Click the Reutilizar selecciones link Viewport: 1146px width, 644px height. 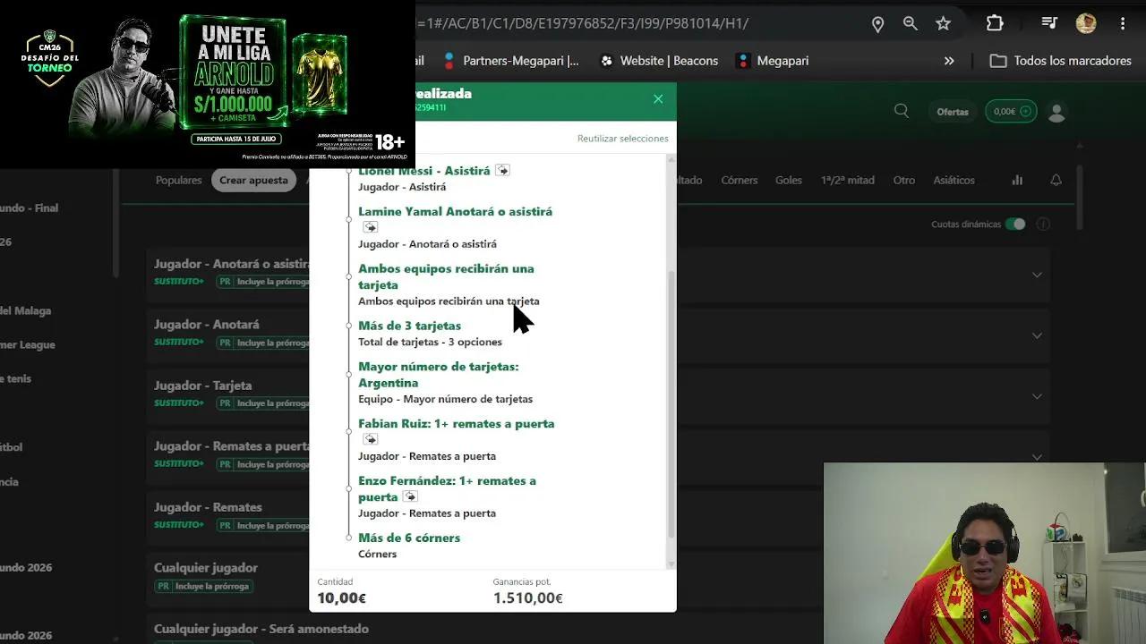click(x=622, y=139)
